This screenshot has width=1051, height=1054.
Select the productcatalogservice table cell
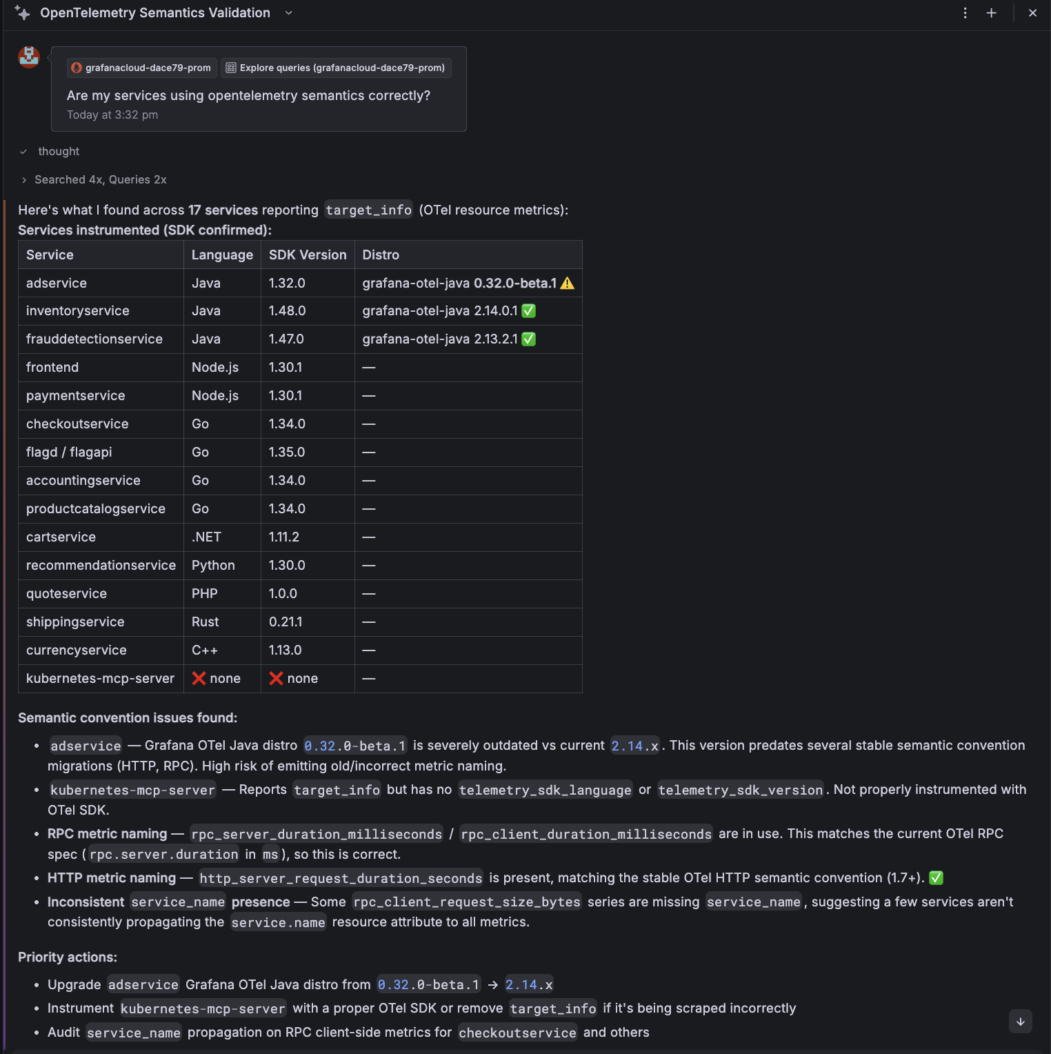pos(101,509)
